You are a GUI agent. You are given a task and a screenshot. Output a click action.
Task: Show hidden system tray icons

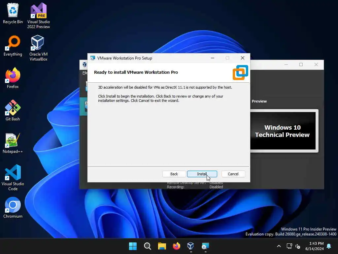pyautogui.click(x=279, y=246)
